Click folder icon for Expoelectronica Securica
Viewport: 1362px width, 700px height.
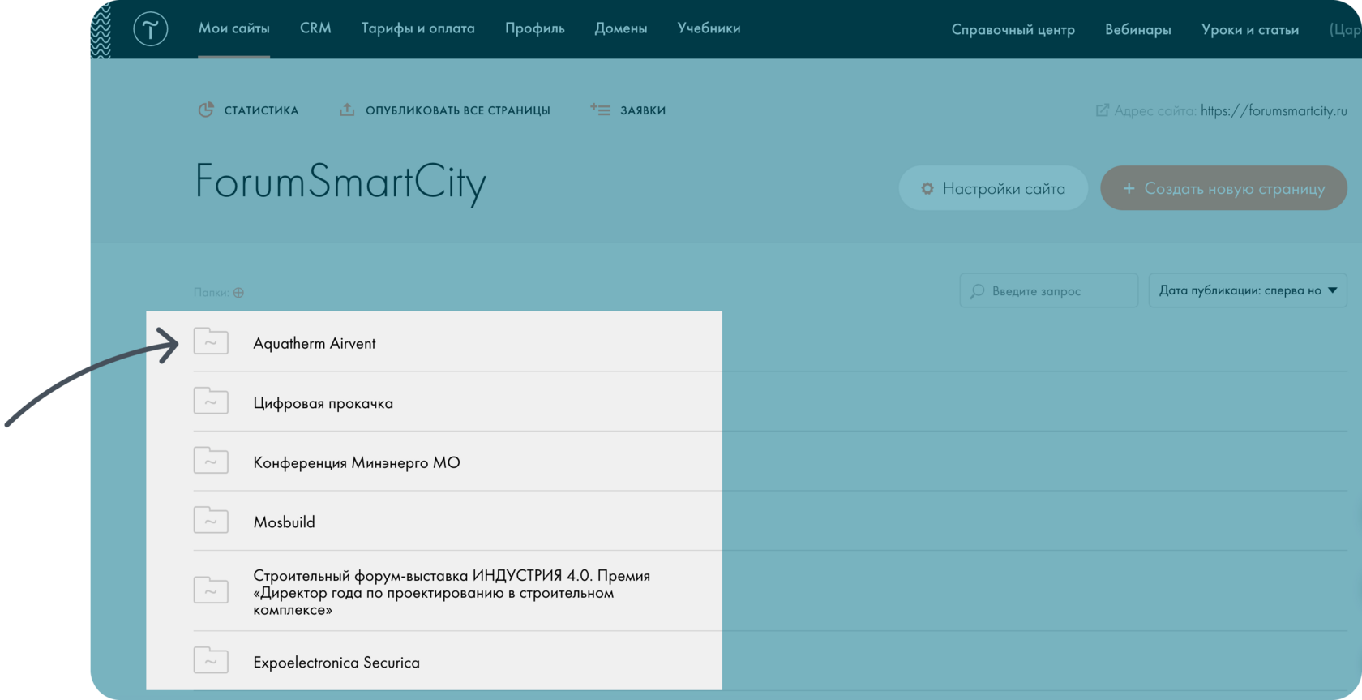(211, 660)
